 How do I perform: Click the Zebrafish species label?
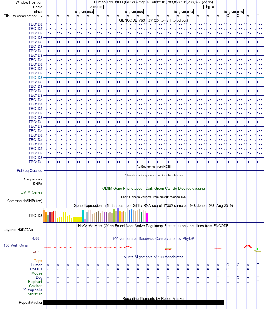[35, 294]
